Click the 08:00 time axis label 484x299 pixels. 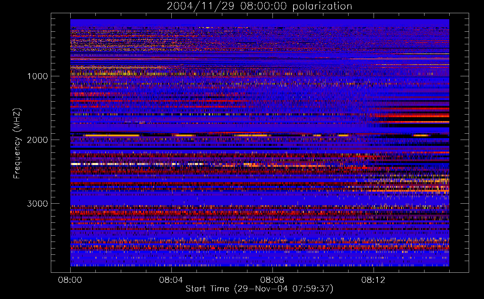(70, 280)
